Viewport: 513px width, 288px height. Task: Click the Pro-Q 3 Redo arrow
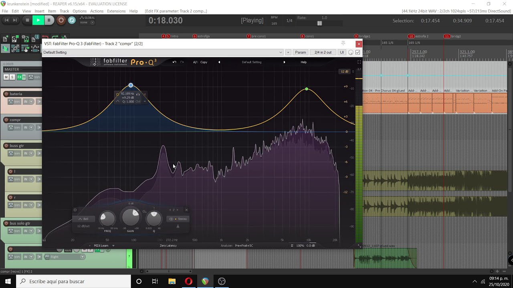(182, 62)
